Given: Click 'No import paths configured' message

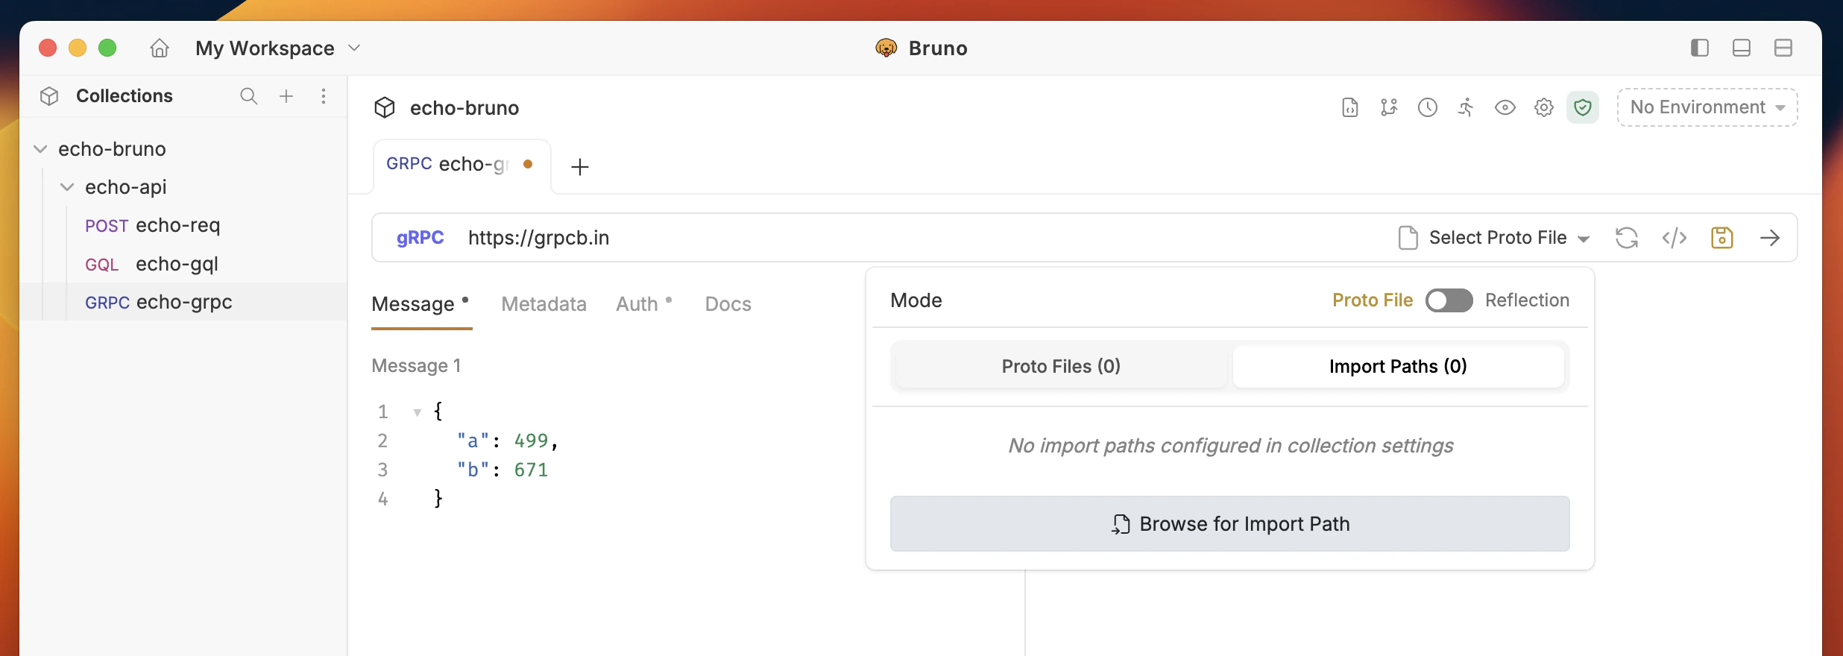Looking at the screenshot, I should click(x=1230, y=446).
